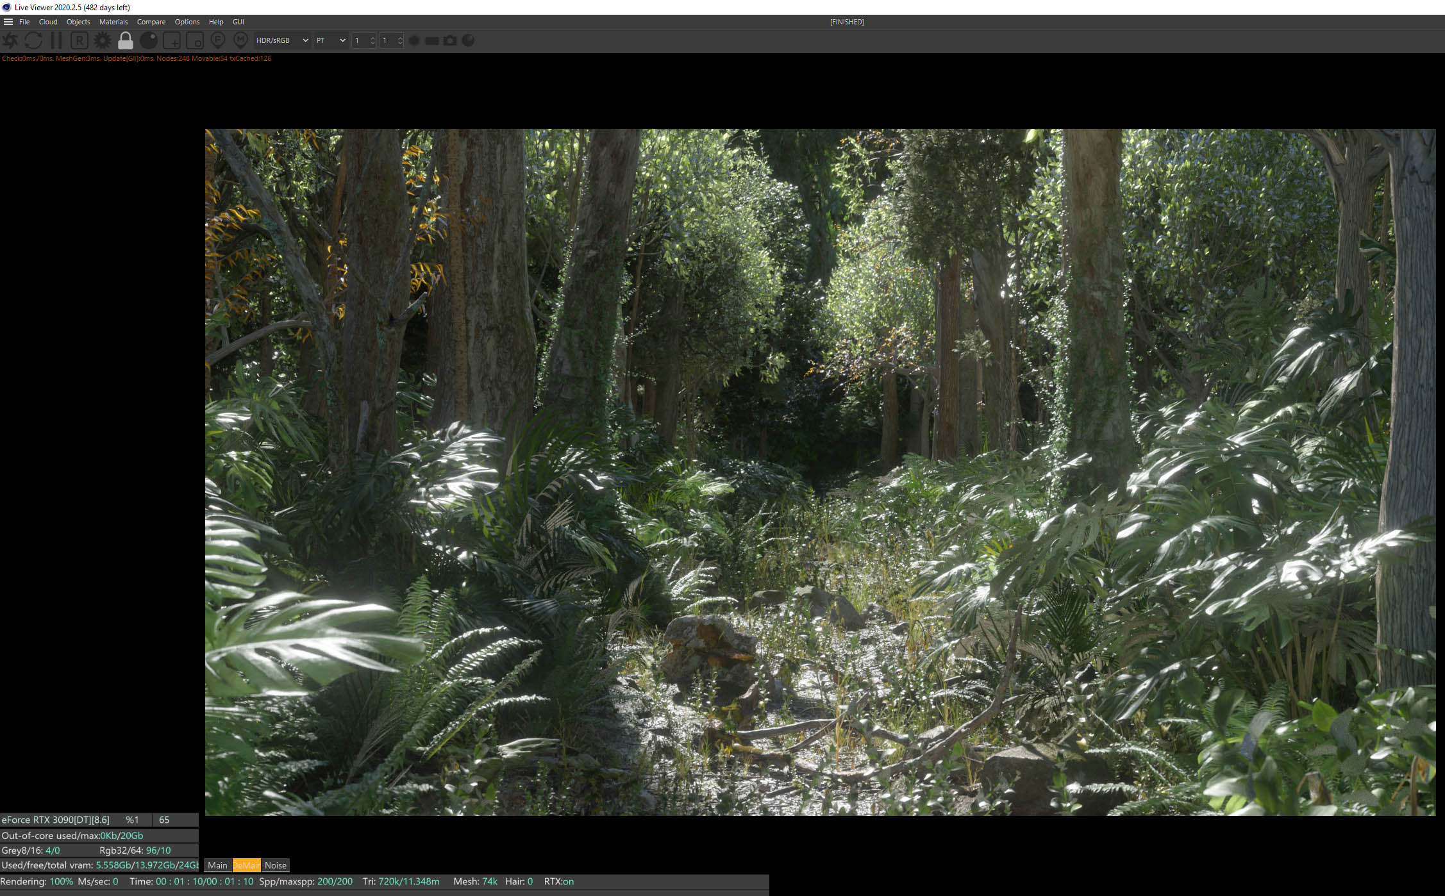
Task: Switch to the Main pass tab
Action: pos(217,865)
